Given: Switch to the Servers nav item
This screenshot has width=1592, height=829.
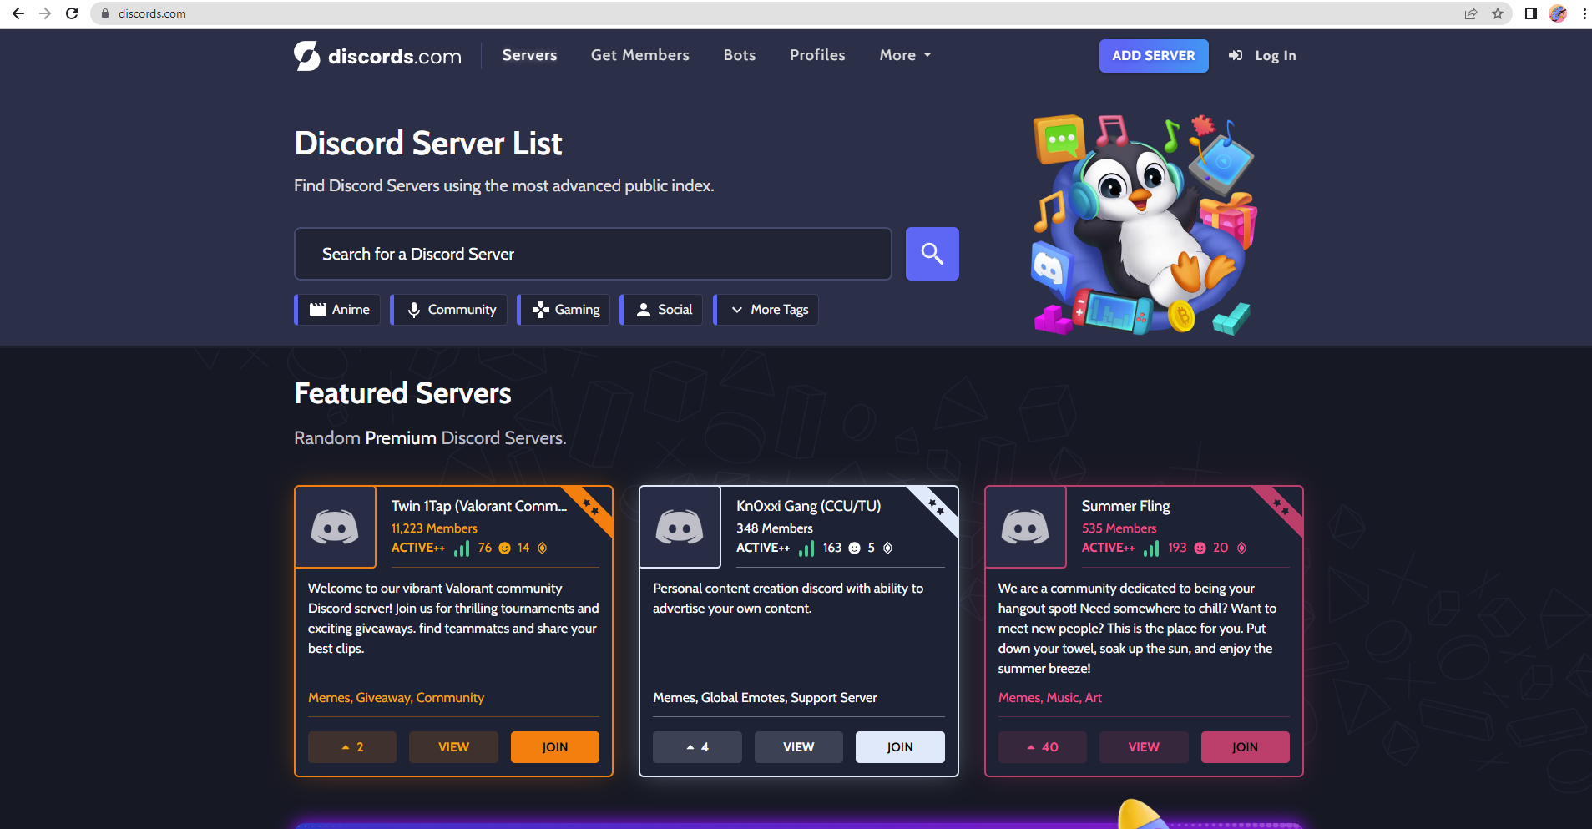Looking at the screenshot, I should coord(529,55).
